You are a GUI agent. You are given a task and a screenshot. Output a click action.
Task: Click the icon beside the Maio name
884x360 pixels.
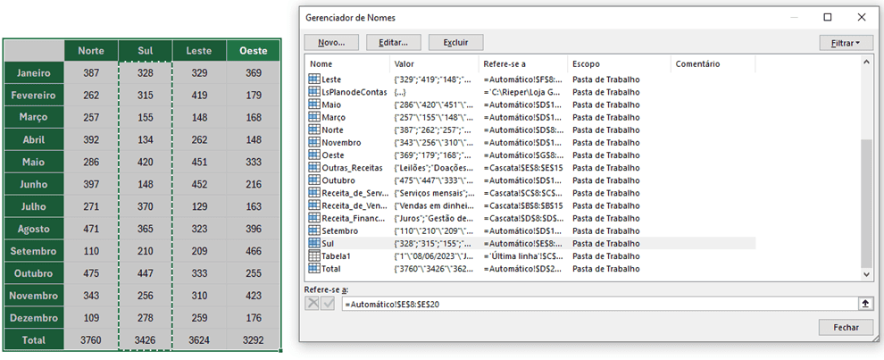click(x=314, y=105)
